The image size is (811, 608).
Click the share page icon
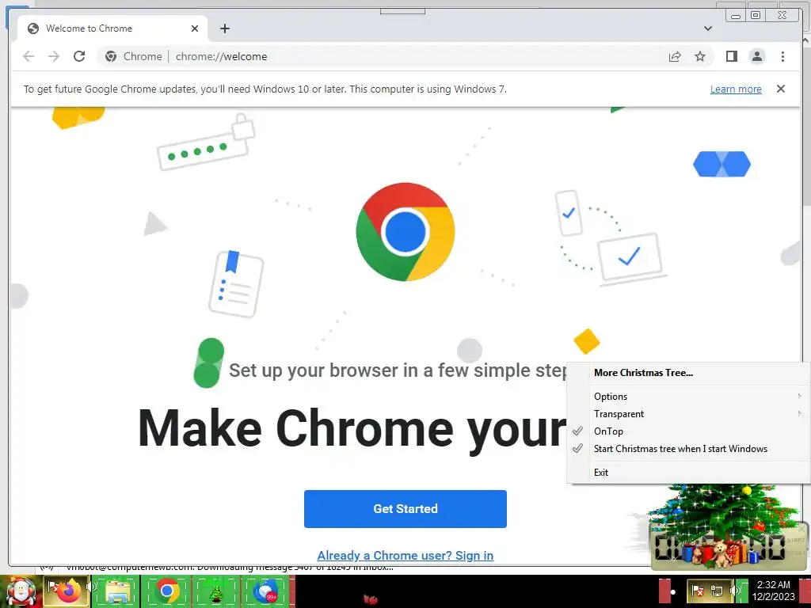[675, 56]
